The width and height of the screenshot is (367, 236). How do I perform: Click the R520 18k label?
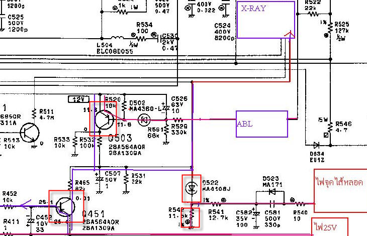(x=113, y=102)
